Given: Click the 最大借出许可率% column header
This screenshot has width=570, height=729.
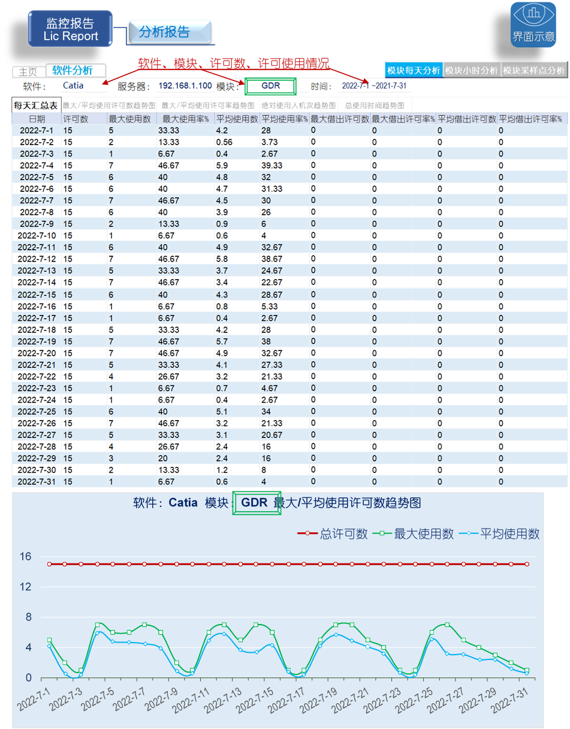Looking at the screenshot, I should coord(403,119).
